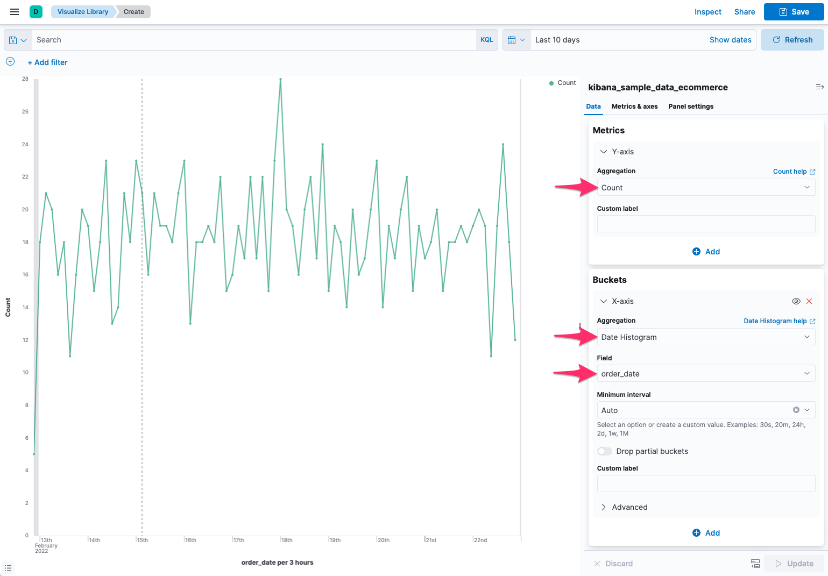
Task: Open the Field dropdown showing order_date
Action: (705, 373)
